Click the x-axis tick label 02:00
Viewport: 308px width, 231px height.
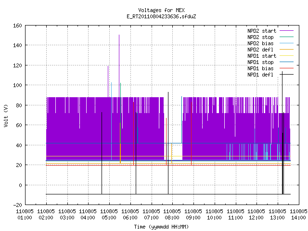click(x=46, y=218)
